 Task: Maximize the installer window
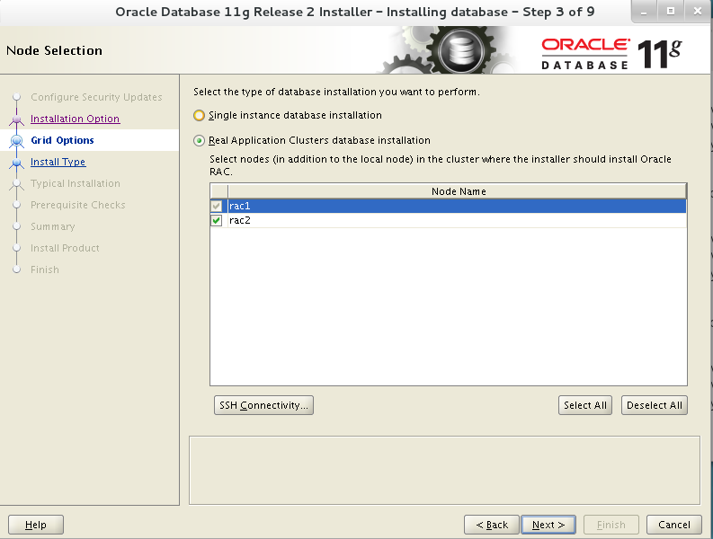671,12
